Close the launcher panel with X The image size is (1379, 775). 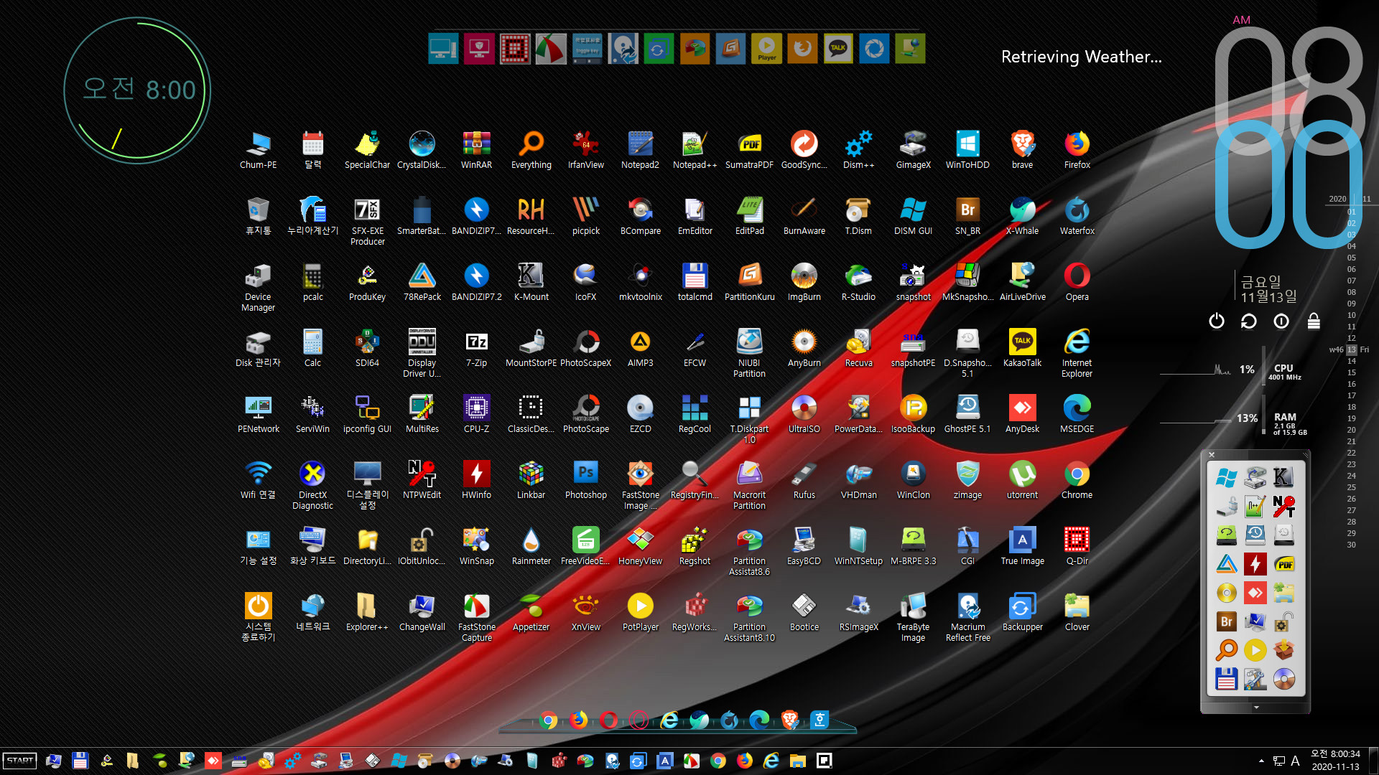[x=1212, y=455]
